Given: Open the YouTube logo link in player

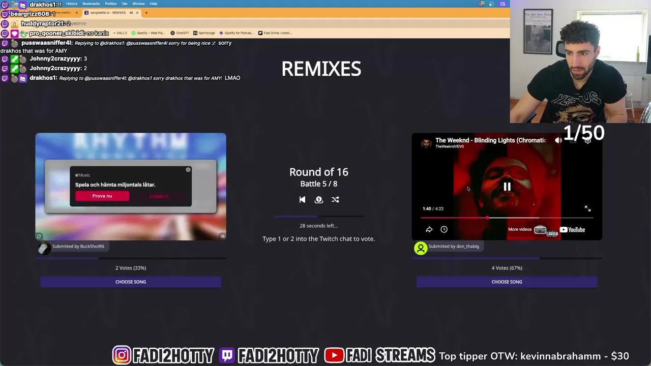Looking at the screenshot, I should click(573, 230).
